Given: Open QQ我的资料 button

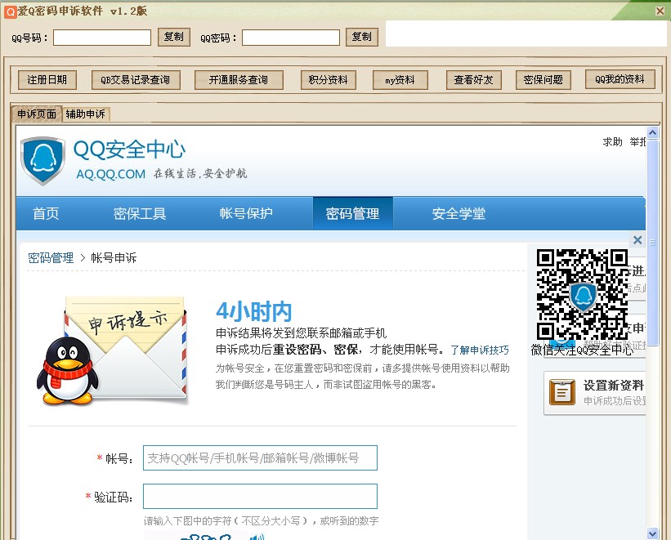Looking at the screenshot, I should click(620, 79).
